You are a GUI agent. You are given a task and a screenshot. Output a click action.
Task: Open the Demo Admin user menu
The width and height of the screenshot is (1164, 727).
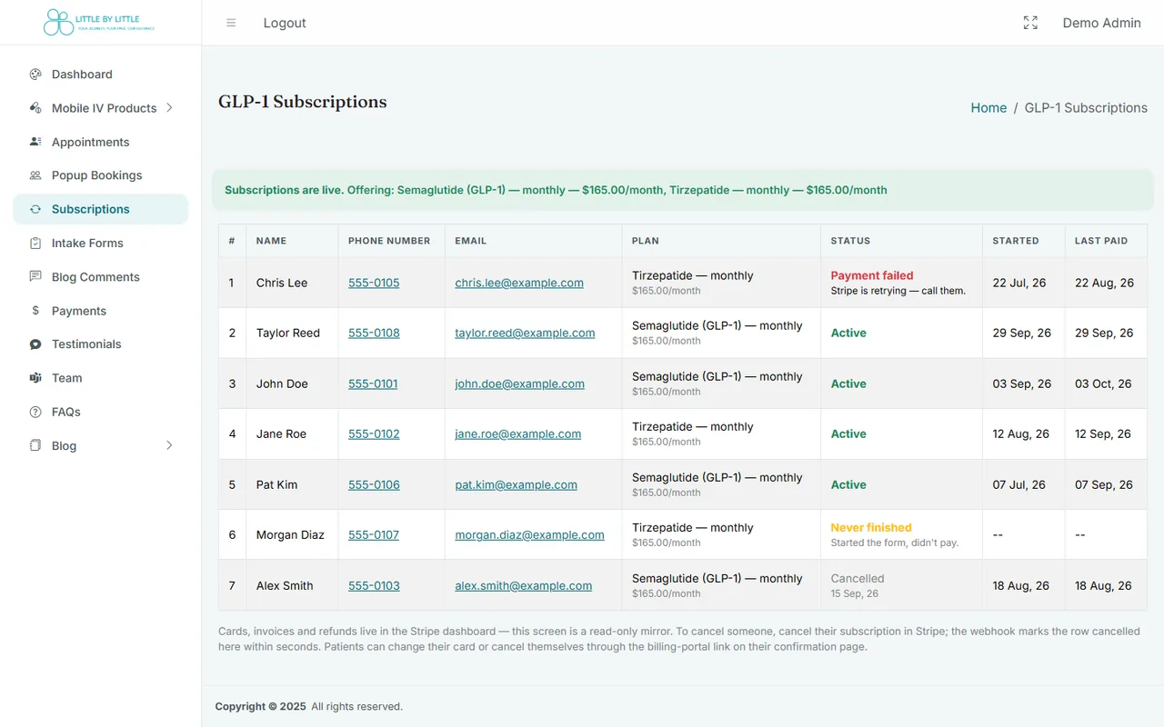coord(1101,23)
